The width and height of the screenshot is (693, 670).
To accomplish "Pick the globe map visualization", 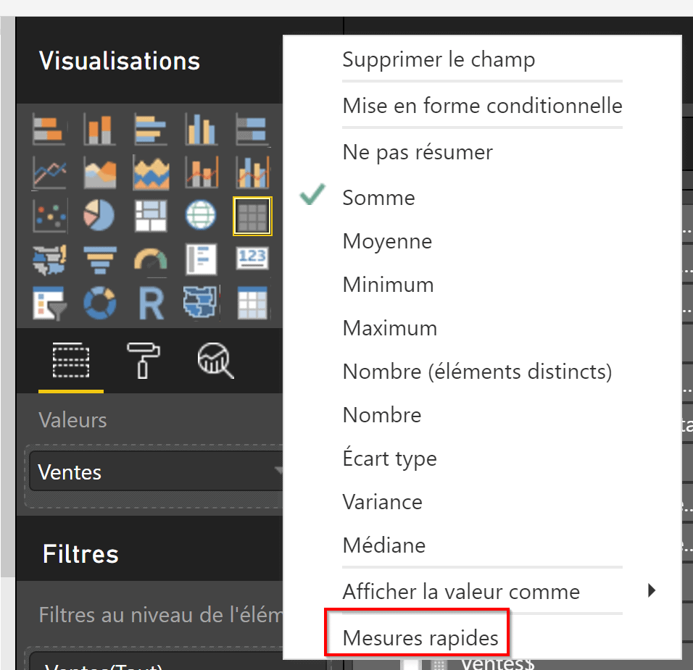I will [x=201, y=215].
